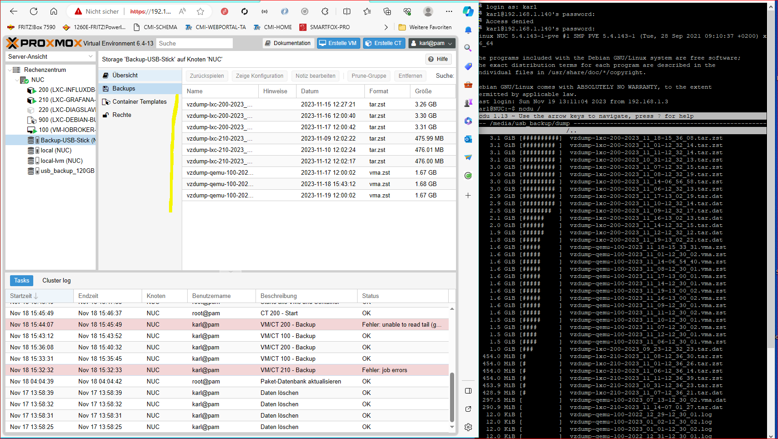Select backup row sized 475.99 MB
Image resolution: width=778 pixels, height=439 pixels.
click(x=319, y=139)
